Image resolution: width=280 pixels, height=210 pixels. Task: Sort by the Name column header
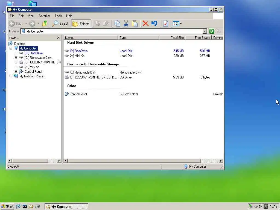click(91, 38)
